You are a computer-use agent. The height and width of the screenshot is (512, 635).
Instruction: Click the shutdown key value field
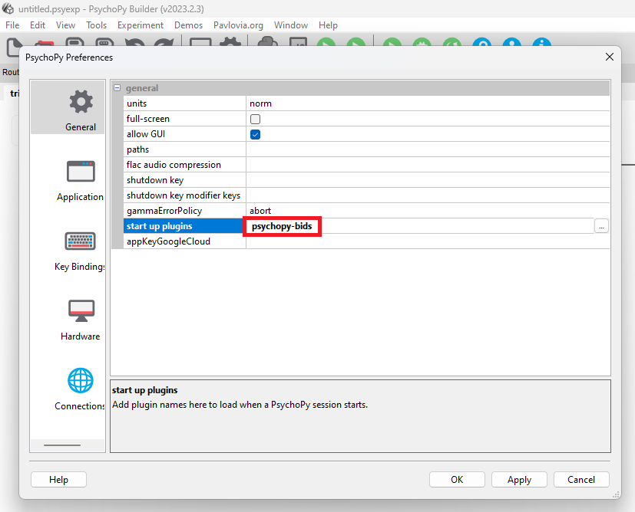click(x=428, y=180)
